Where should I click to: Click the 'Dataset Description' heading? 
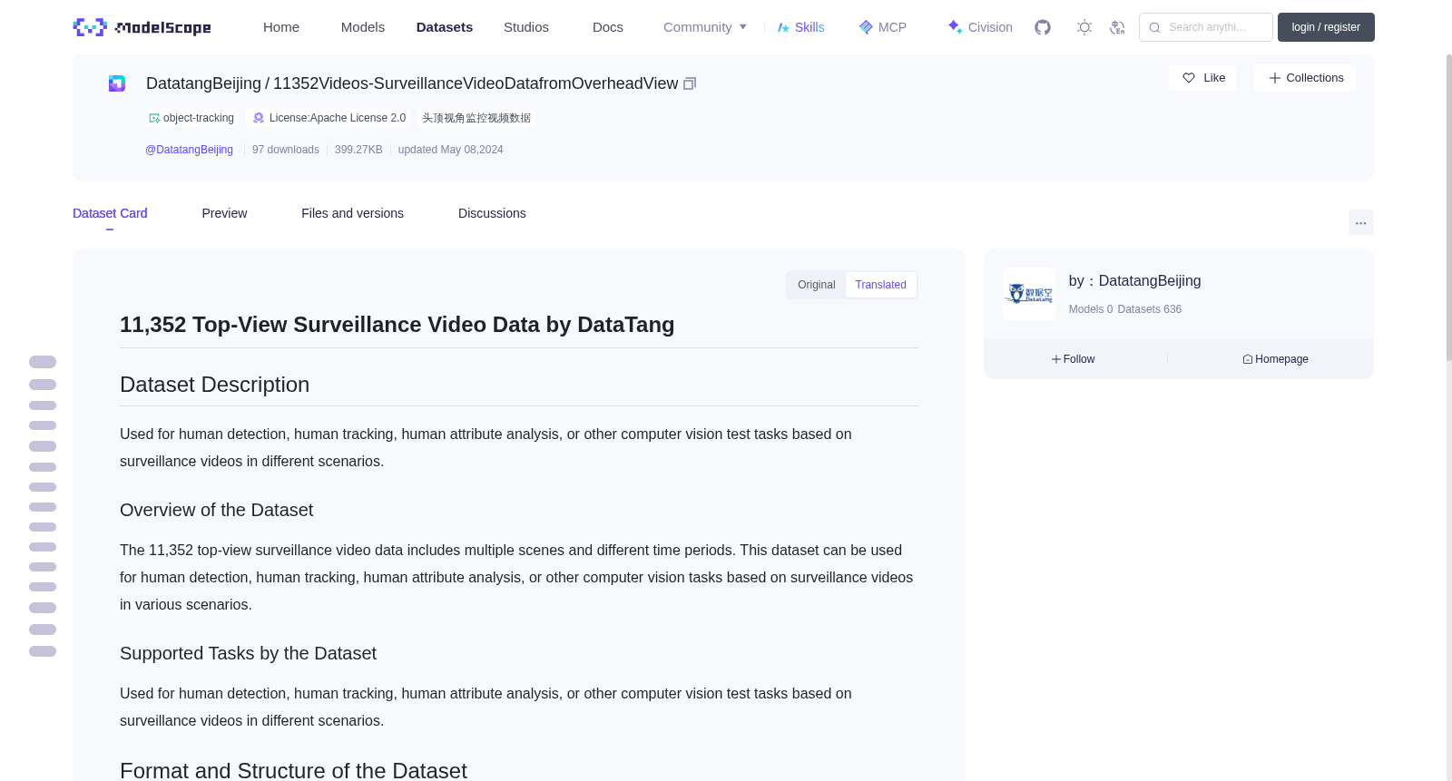[214, 385]
